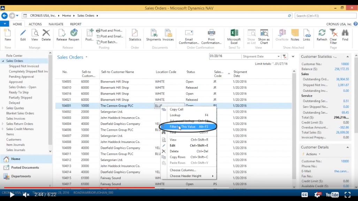The image size is (358, 201).
Task: Click the help question mark icon
Action: (x=355, y=24)
